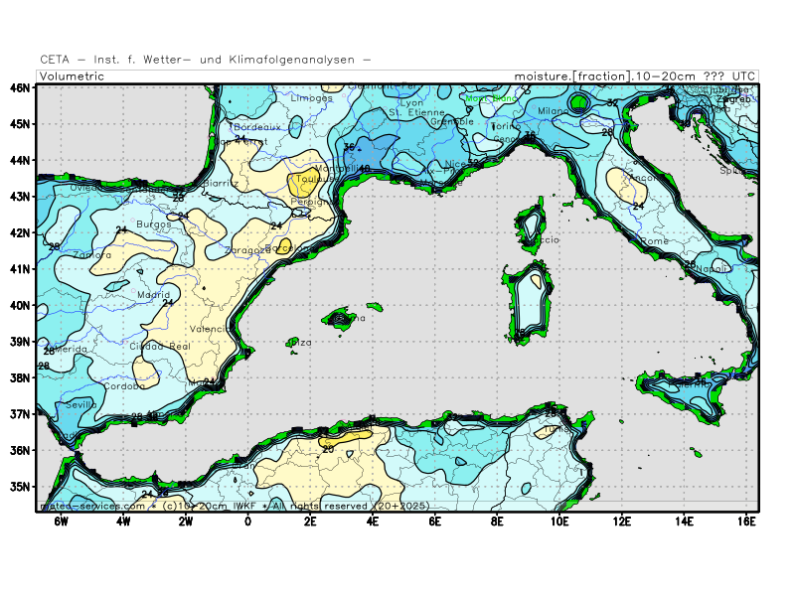Click the Sevilla city label
The width and height of the screenshot is (795, 596).
click(x=81, y=404)
